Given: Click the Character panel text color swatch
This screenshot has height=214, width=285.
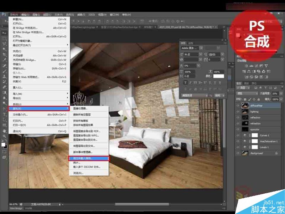Looking at the screenshot, I should (x=218, y=76).
